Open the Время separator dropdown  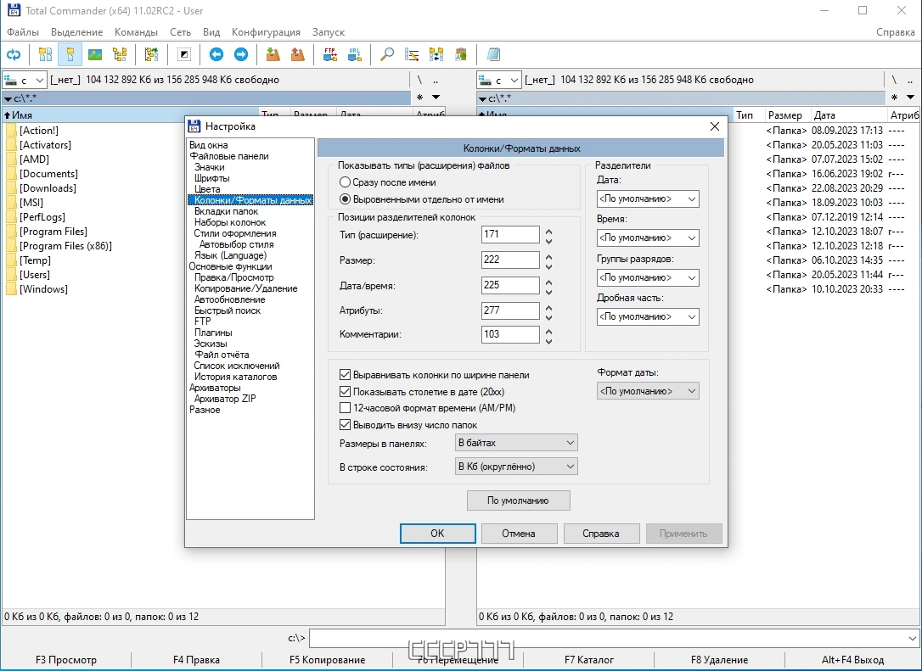point(648,238)
